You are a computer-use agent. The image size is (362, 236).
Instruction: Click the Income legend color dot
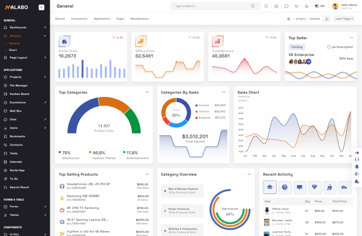point(197,105)
